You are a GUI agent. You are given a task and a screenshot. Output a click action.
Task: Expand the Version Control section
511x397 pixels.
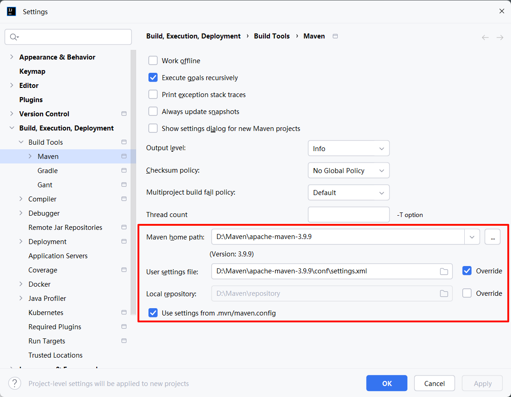(12, 114)
